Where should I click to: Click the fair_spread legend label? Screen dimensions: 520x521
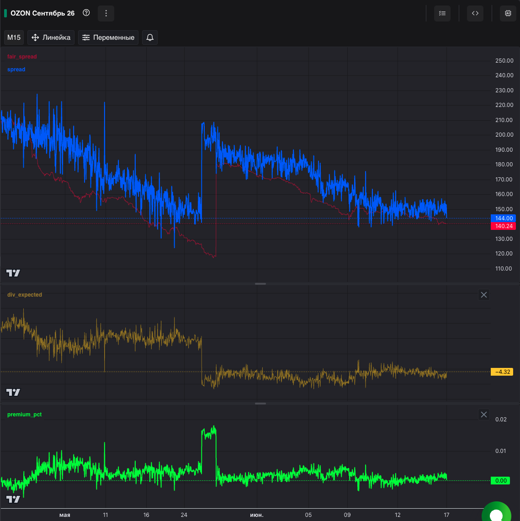tap(22, 57)
